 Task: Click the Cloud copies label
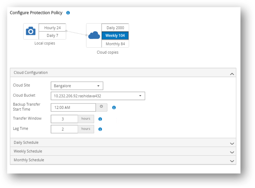pyautogui.click(x=107, y=52)
